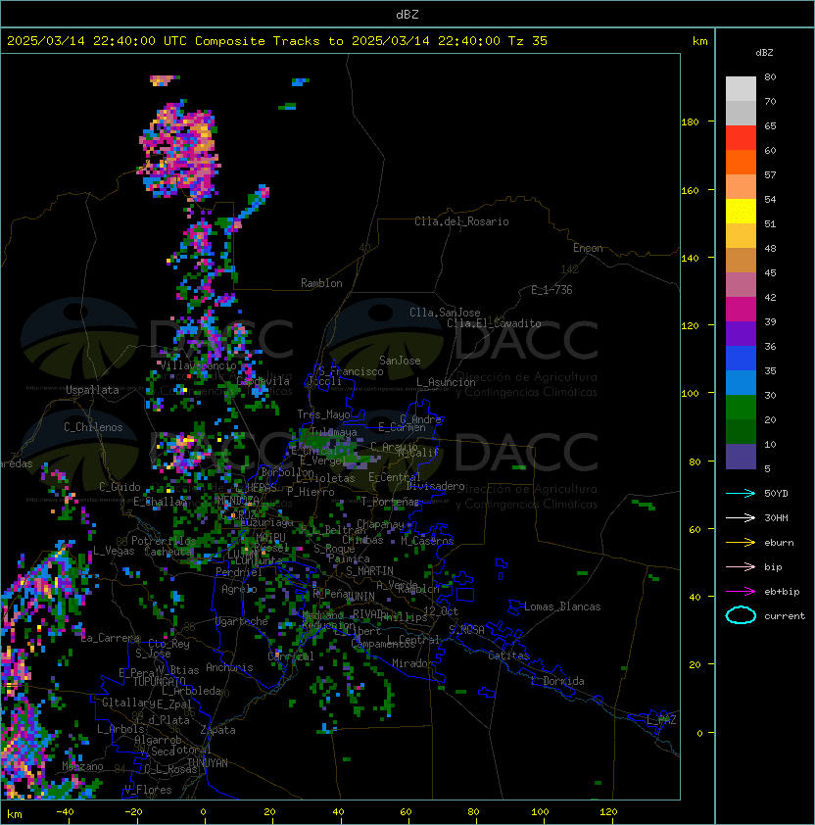Click the 'dBZ' heading above the color scale

tap(764, 53)
